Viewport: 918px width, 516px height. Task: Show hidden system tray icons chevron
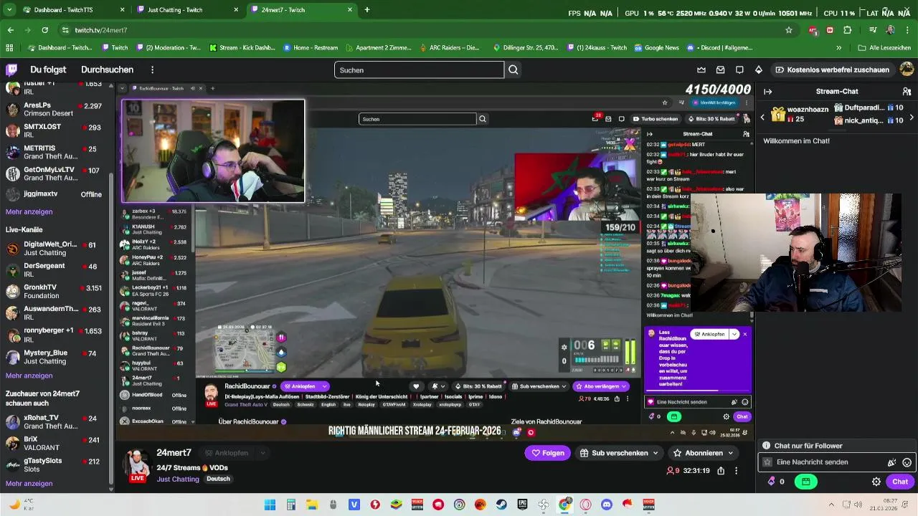(831, 505)
